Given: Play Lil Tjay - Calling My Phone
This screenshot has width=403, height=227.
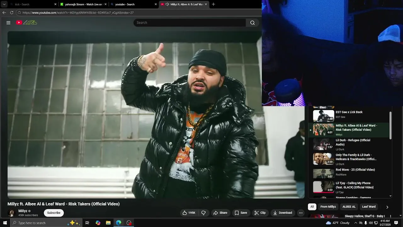Looking at the screenshot, I should [x=349, y=187].
